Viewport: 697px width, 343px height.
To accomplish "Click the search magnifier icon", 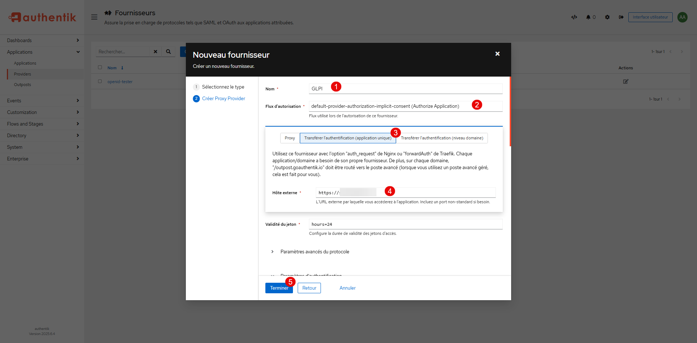I will [168, 52].
